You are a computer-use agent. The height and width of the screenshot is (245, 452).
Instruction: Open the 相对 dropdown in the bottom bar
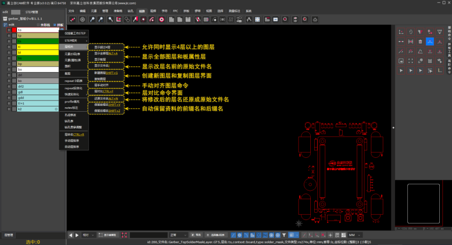(x=89, y=235)
